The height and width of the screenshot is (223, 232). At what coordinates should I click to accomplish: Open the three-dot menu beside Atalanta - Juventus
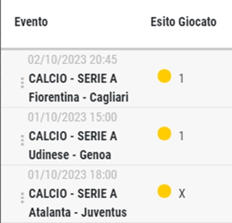(x=22, y=198)
